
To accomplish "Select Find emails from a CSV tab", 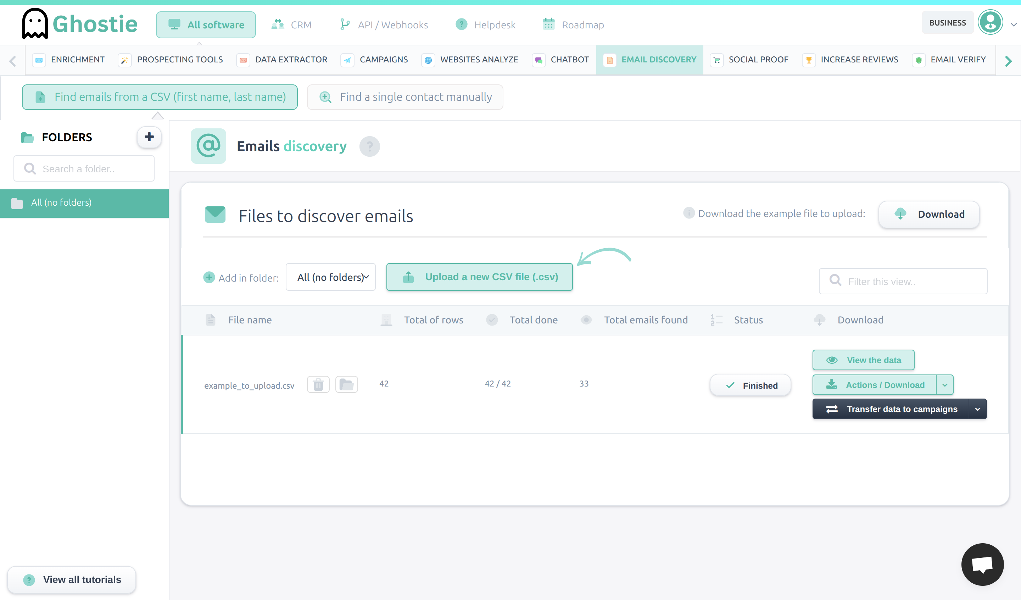I will [x=160, y=97].
